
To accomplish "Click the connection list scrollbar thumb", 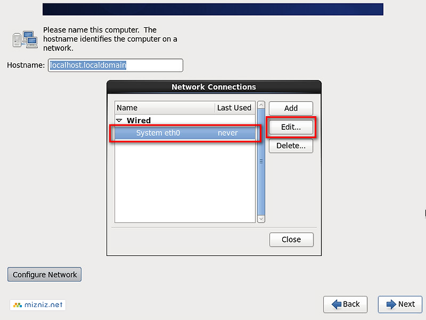I will pyautogui.click(x=261, y=162).
